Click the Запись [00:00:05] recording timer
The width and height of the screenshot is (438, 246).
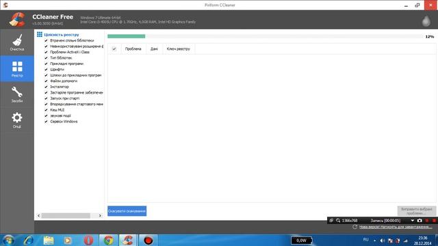(385, 220)
